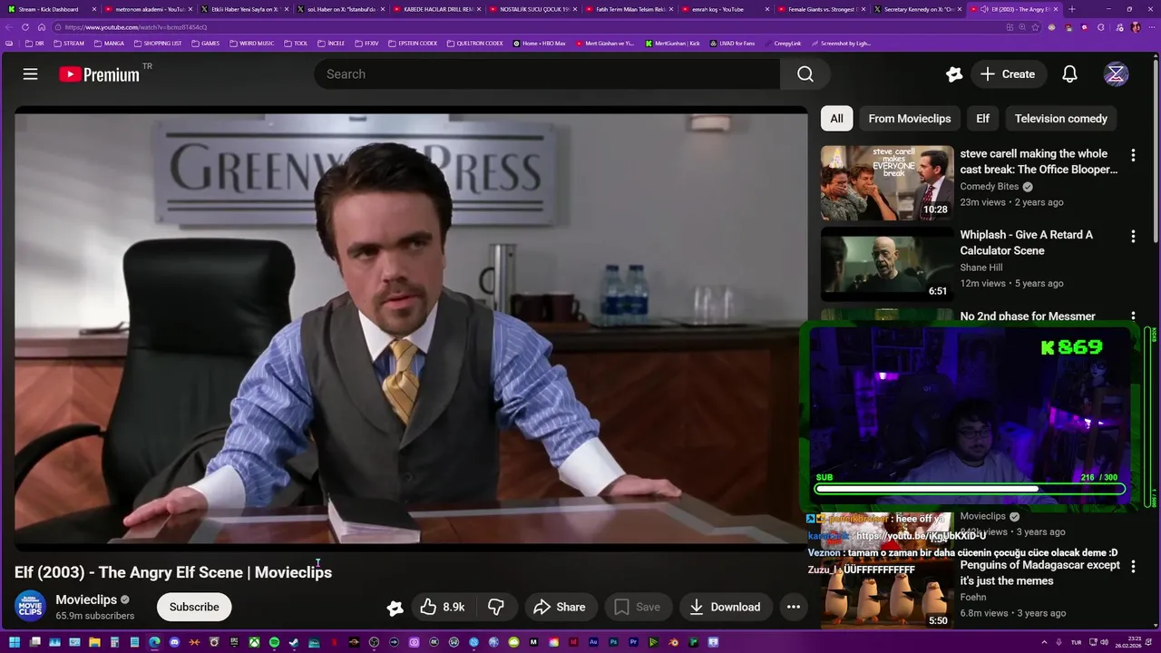Open Photoshop from the taskbar
This screenshot has width=1161, height=653.
[x=613, y=642]
